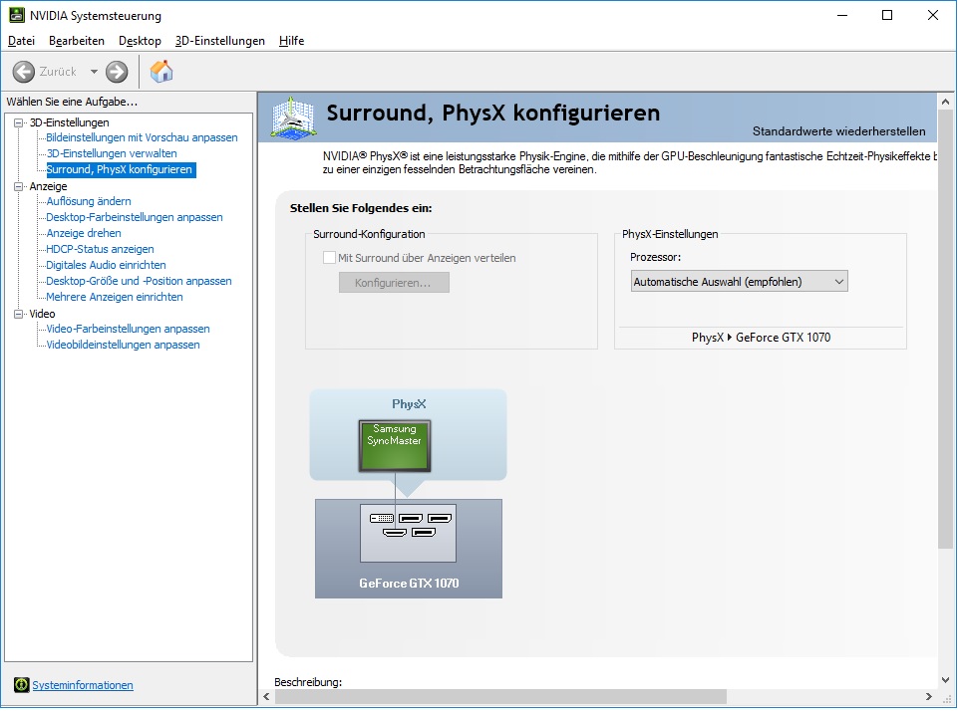Open 'HDCP-Status anzeigen' task
Viewport: 960px width, 711px height.
(x=101, y=249)
